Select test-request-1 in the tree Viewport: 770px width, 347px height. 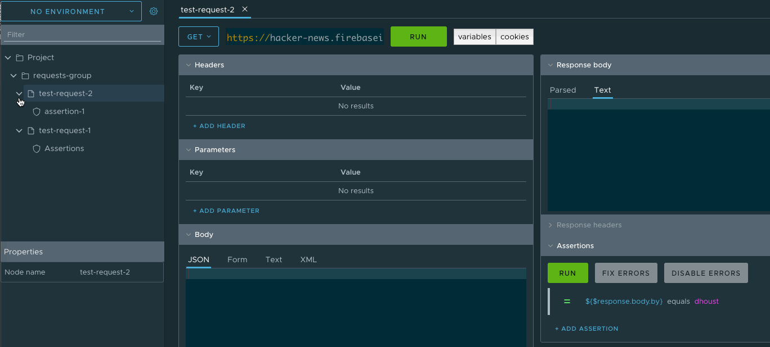click(65, 131)
